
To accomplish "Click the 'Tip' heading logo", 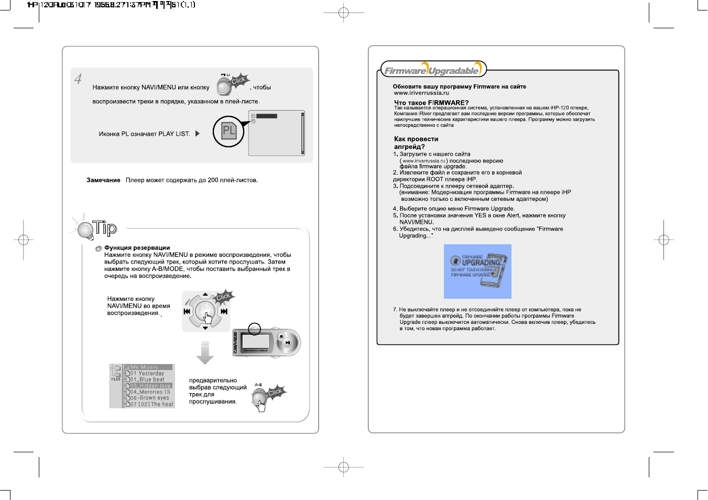I will tap(105, 228).
